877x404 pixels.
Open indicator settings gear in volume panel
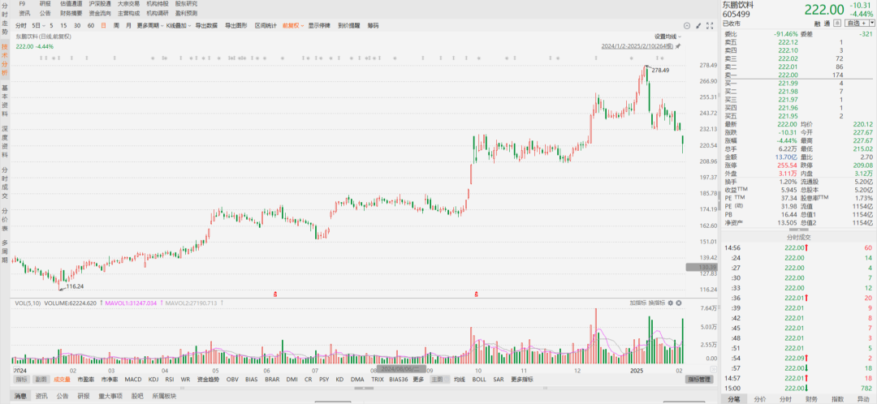pyautogui.click(x=671, y=303)
